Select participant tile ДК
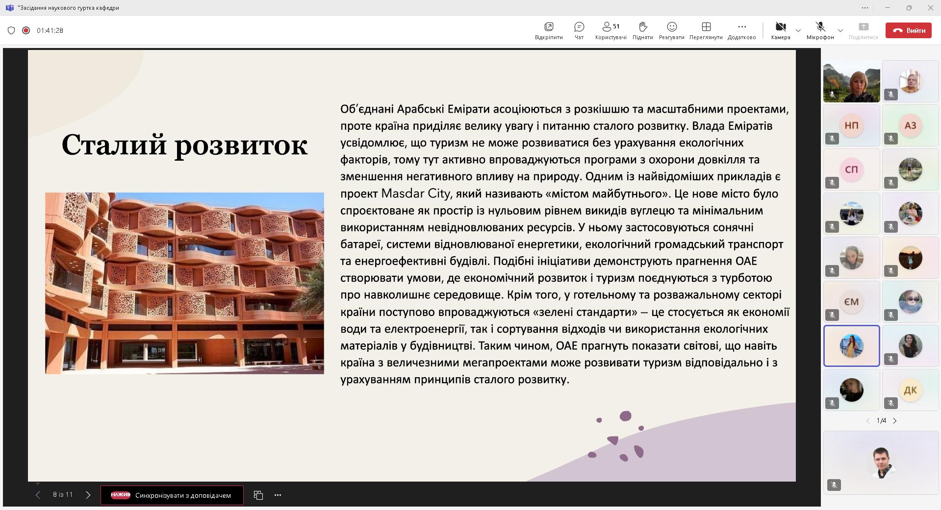 (910, 390)
